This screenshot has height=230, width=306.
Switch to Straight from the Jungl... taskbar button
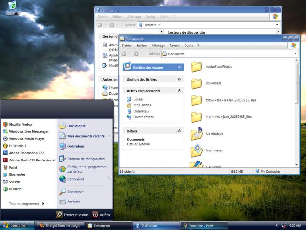click(61, 226)
